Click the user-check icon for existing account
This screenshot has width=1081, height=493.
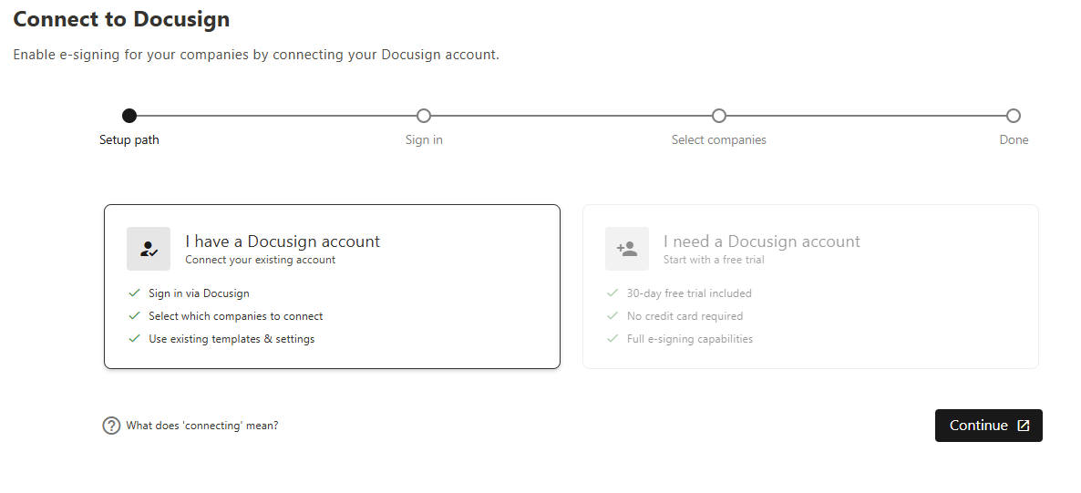pyautogui.click(x=149, y=249)
